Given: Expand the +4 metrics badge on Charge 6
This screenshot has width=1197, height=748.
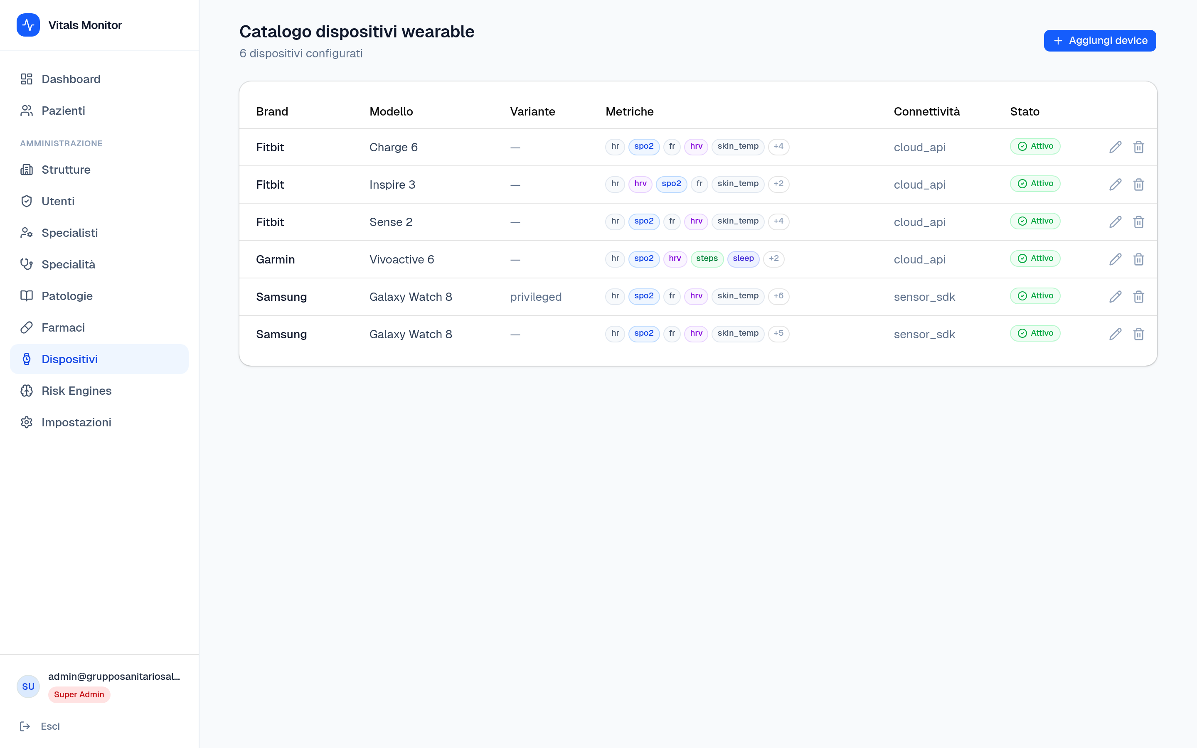Looking at the screenshot, I should 778,146.
